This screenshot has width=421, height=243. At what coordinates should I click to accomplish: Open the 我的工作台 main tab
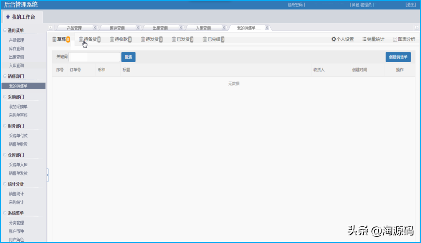tap(22, 17)
